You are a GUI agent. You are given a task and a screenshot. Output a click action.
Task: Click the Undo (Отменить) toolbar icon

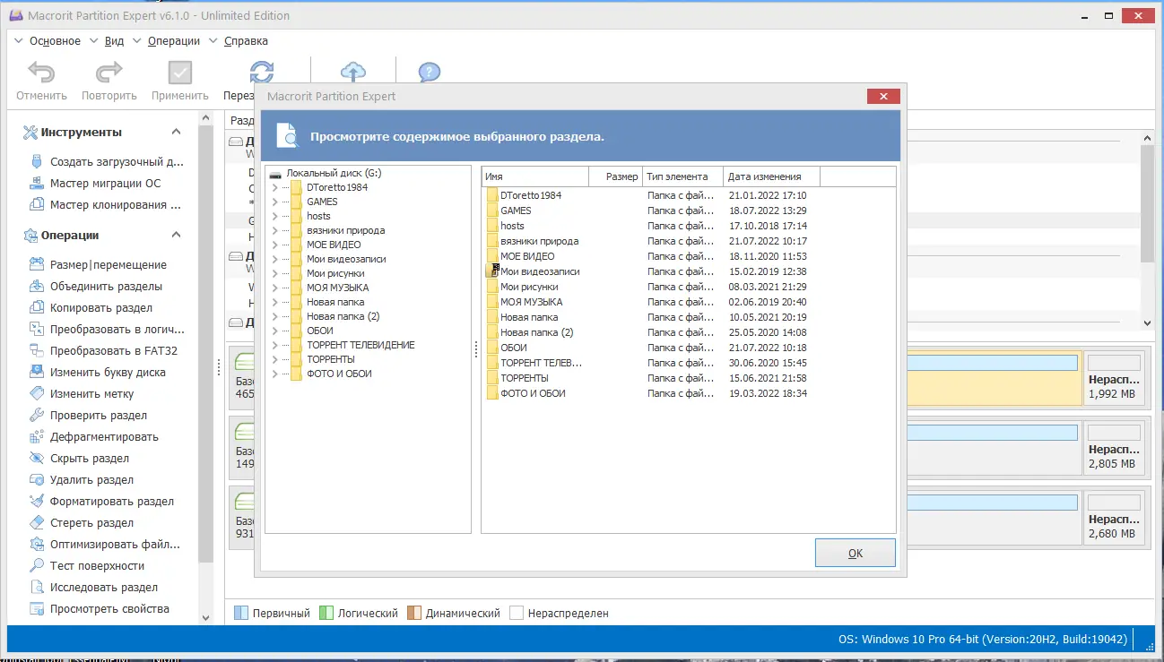tap(41, 73)
